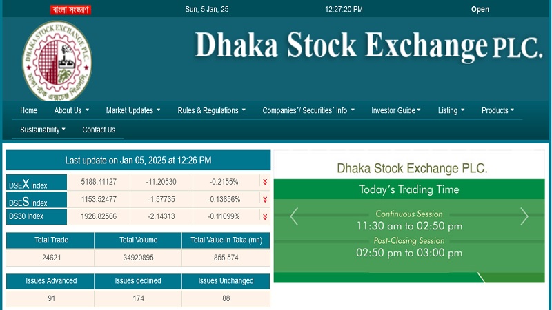The height and width of the screenshot is (310, 552).
Task: Switch to the Bangla version button
Action: [71, 10]
